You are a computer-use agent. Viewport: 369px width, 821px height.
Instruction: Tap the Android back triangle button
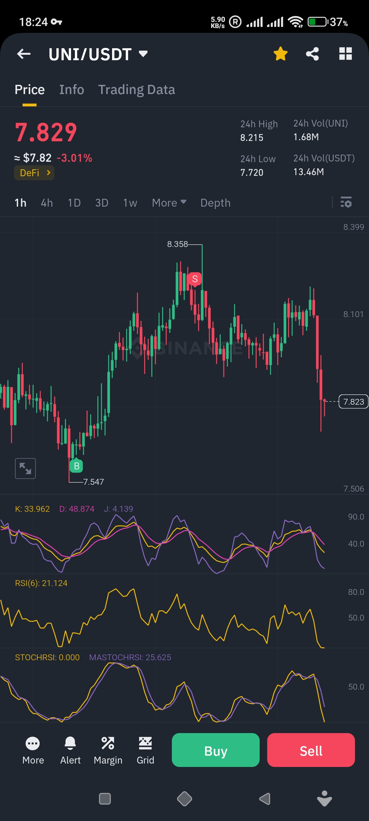265,799
